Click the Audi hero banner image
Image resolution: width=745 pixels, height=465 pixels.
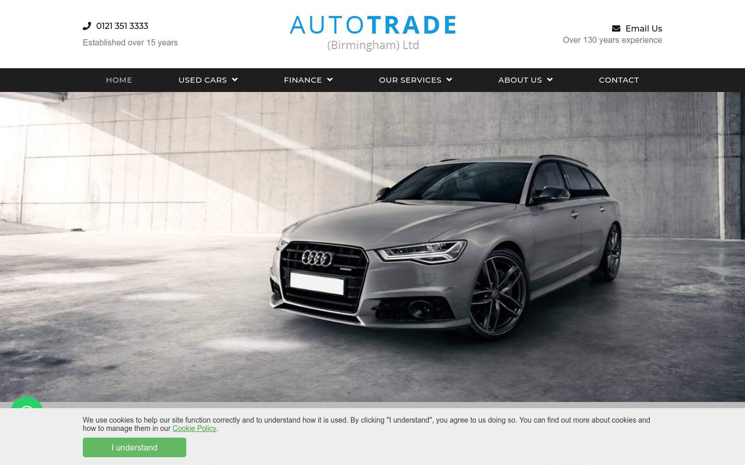(x=373, y=247)
